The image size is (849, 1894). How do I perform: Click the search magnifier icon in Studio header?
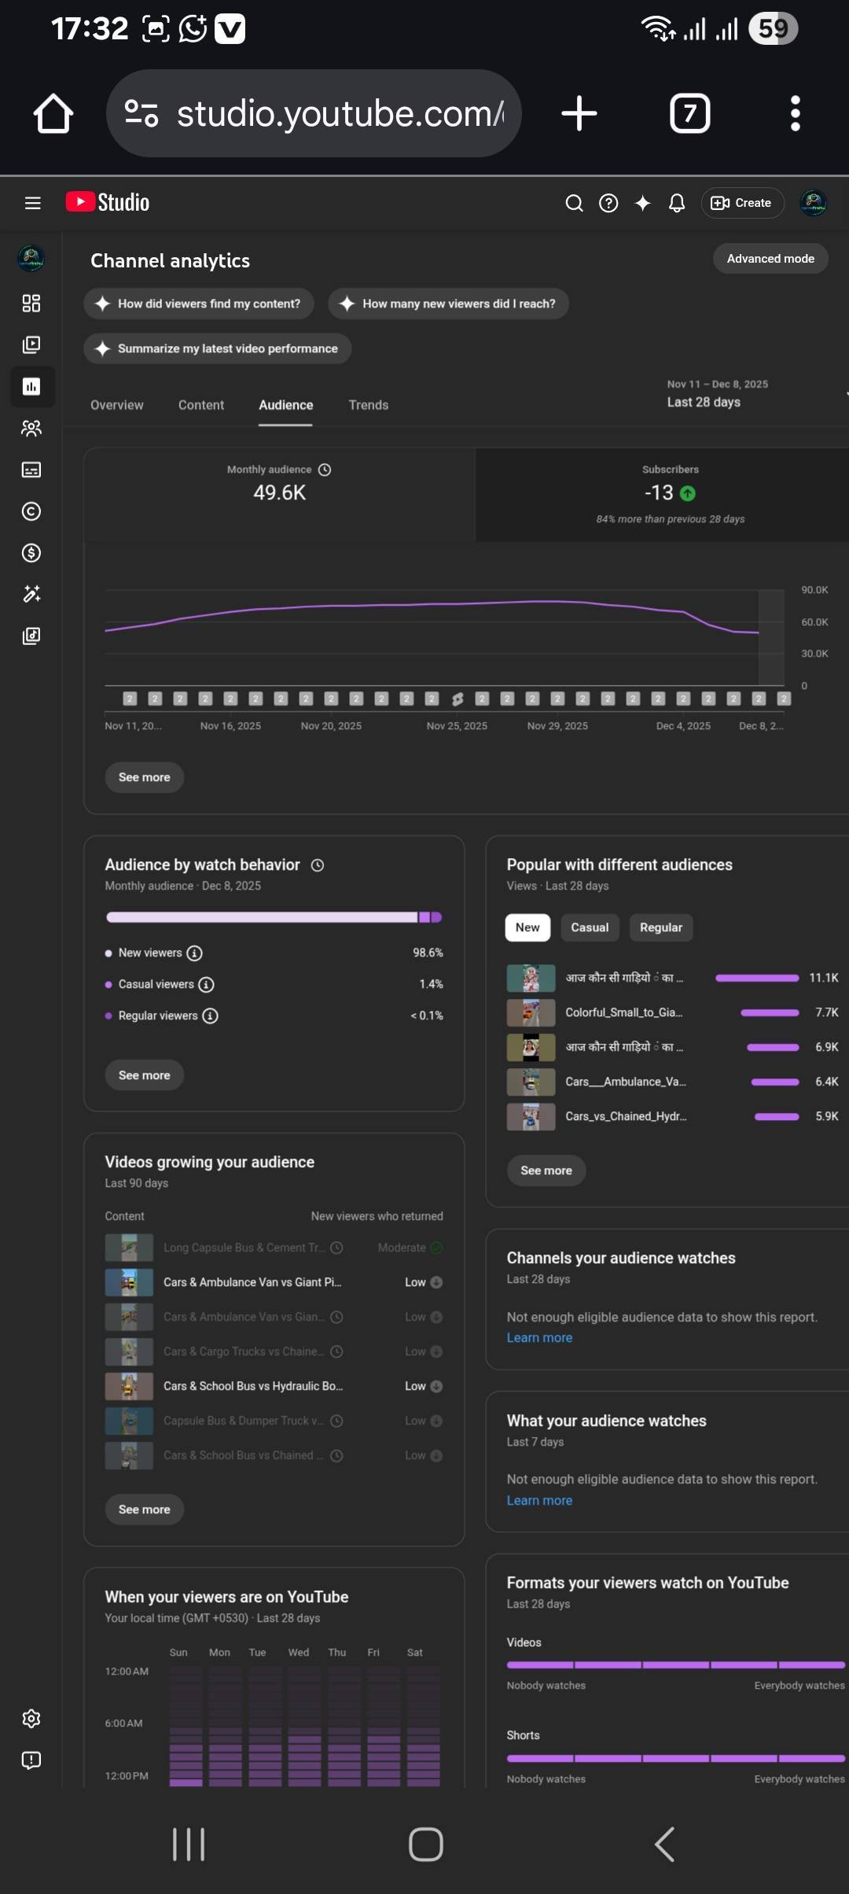pos(574,204)
